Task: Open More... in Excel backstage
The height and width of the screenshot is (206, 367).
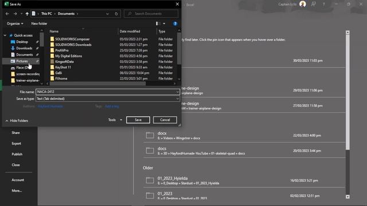Action: pos(17,191)
